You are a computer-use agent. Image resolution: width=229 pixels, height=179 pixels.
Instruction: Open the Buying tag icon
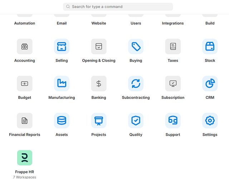pos(136,47)
